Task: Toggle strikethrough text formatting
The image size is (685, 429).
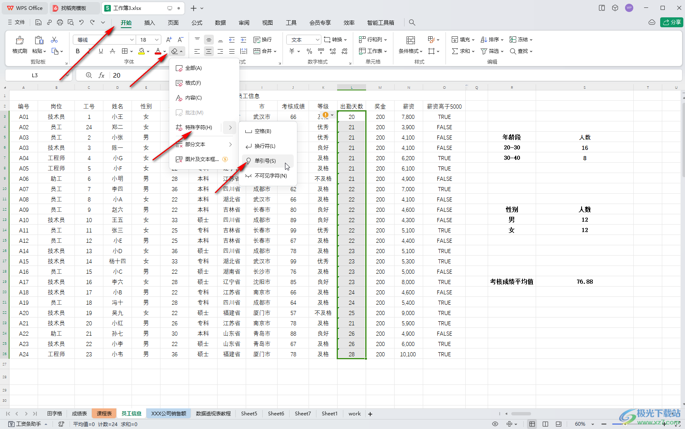Action: [x=113, y=51]
